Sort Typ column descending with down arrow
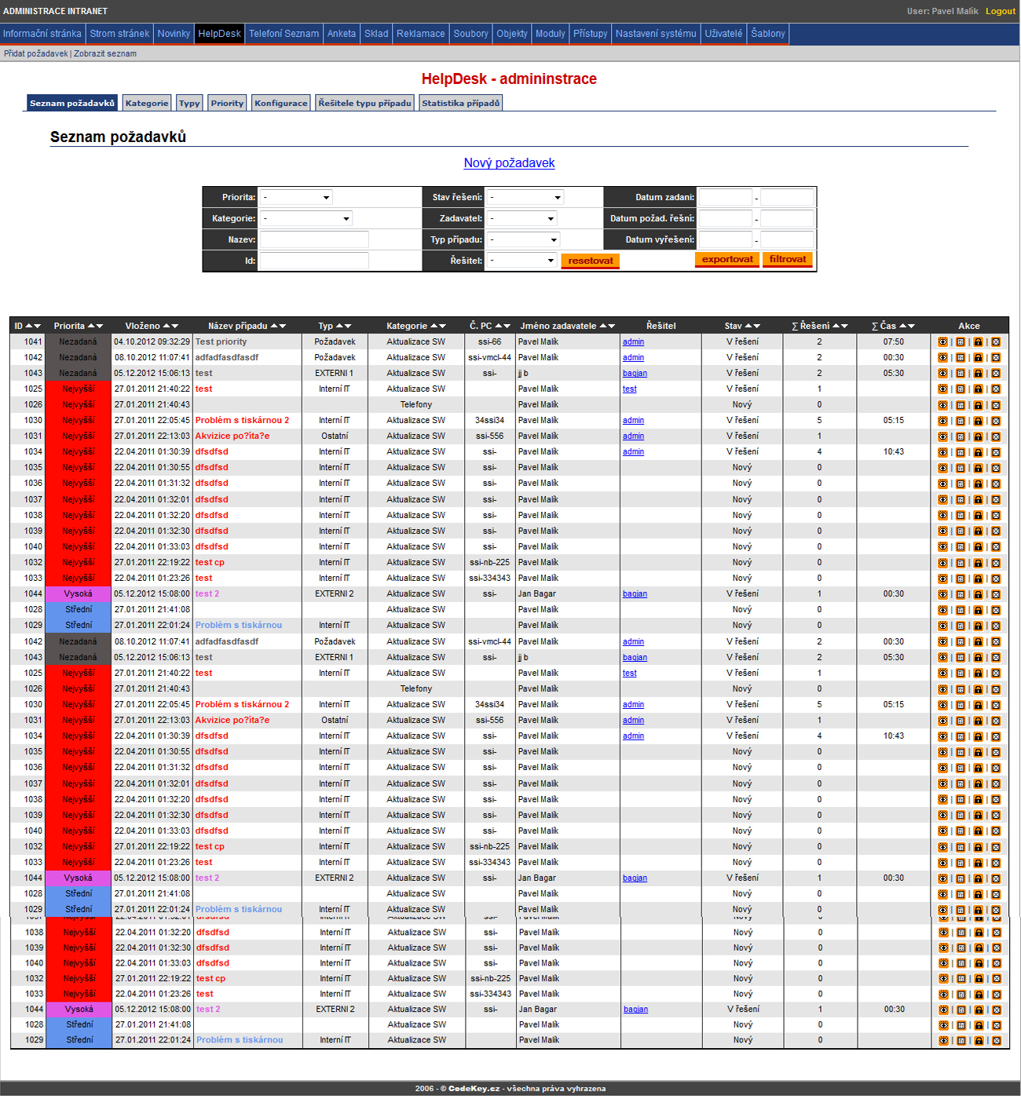The width and height of the screenshot is (1021, 1099). (x=347, y=326)
